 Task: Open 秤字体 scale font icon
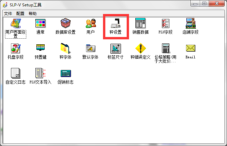click(65, 48)
